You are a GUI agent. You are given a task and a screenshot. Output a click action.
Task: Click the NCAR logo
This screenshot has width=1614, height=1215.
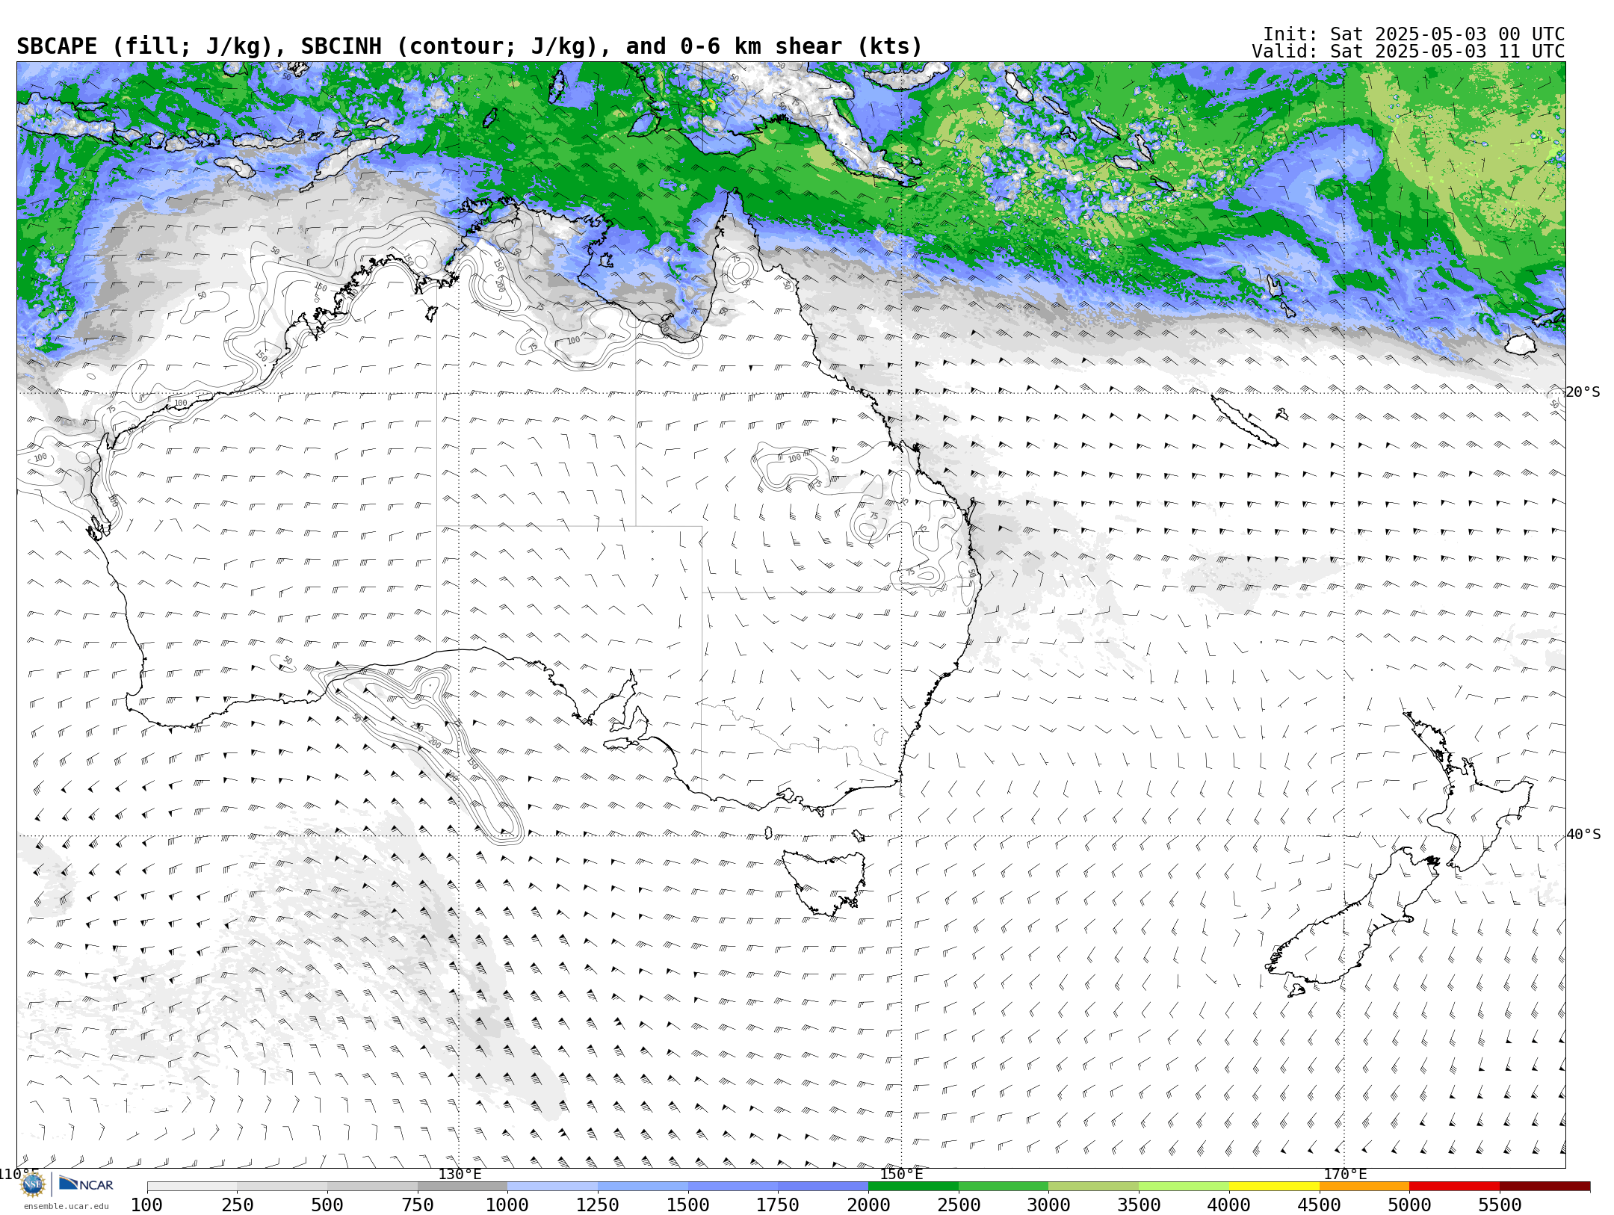(86, 1184)
